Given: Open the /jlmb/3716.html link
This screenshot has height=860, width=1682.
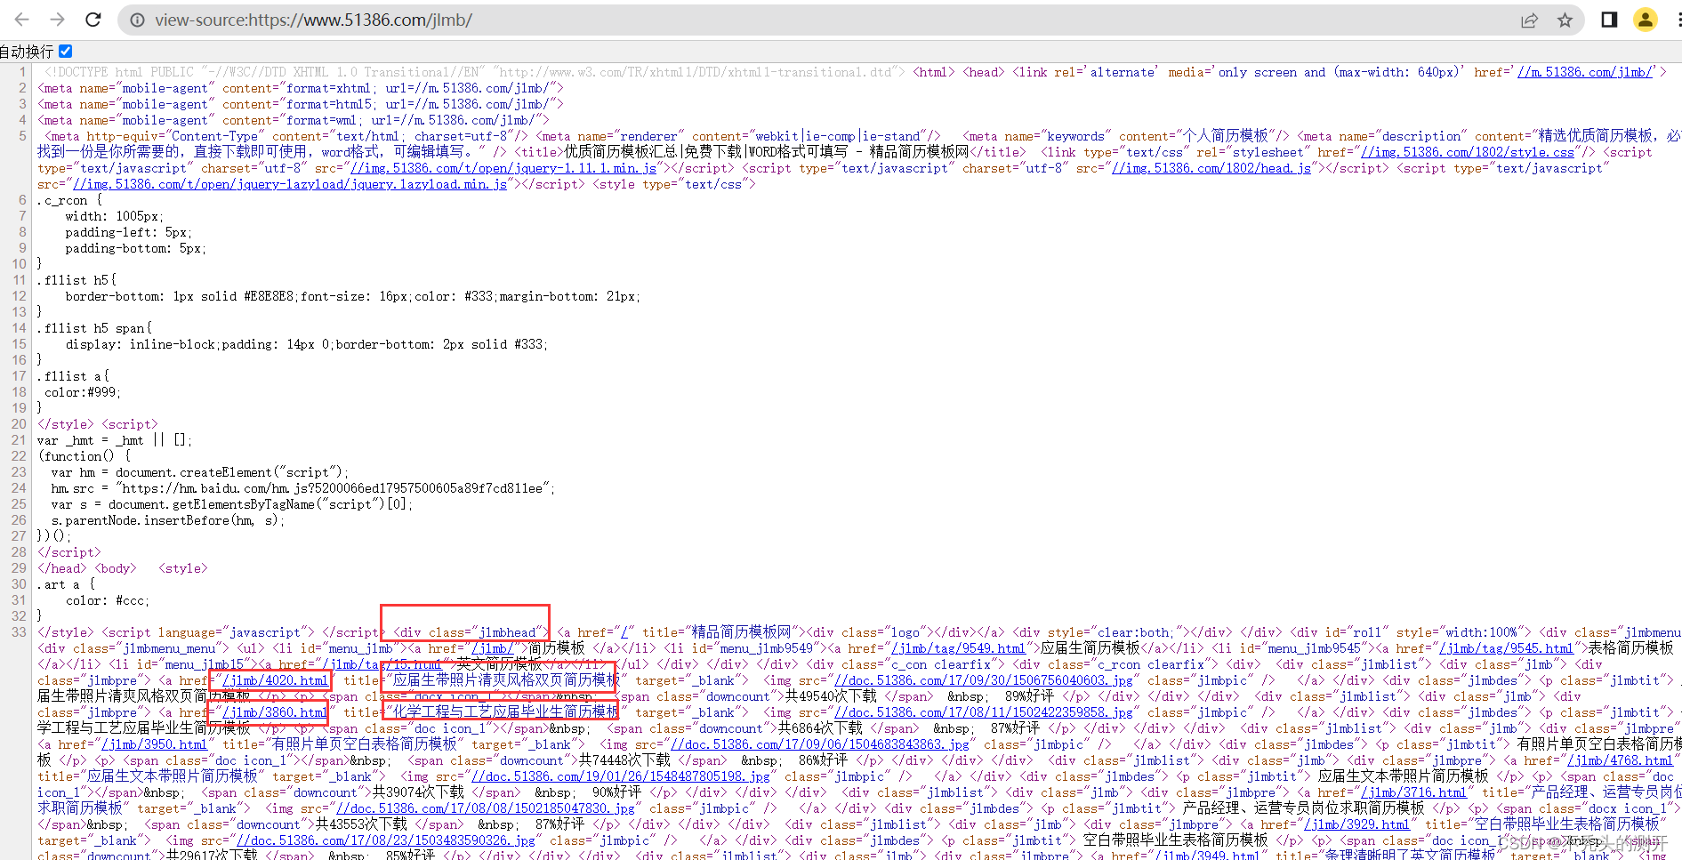Looking at the screenshot, I should coord(1413,792).
